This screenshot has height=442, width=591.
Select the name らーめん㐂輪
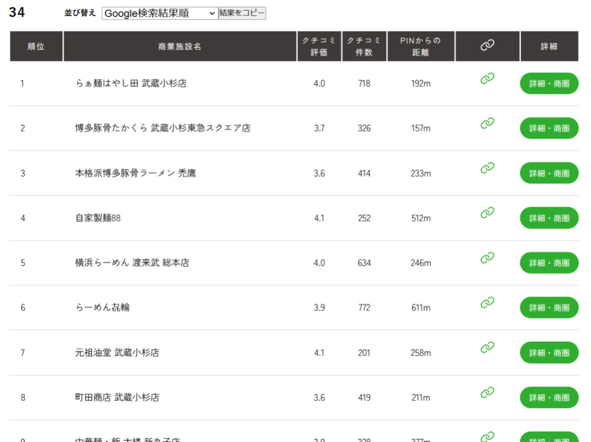102,307
